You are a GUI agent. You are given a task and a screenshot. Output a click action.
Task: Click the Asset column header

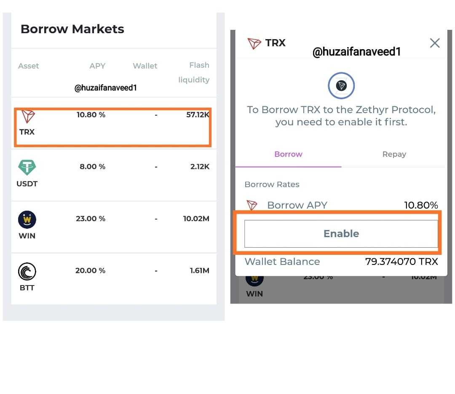pyautogui.click(x=29, y=66)
